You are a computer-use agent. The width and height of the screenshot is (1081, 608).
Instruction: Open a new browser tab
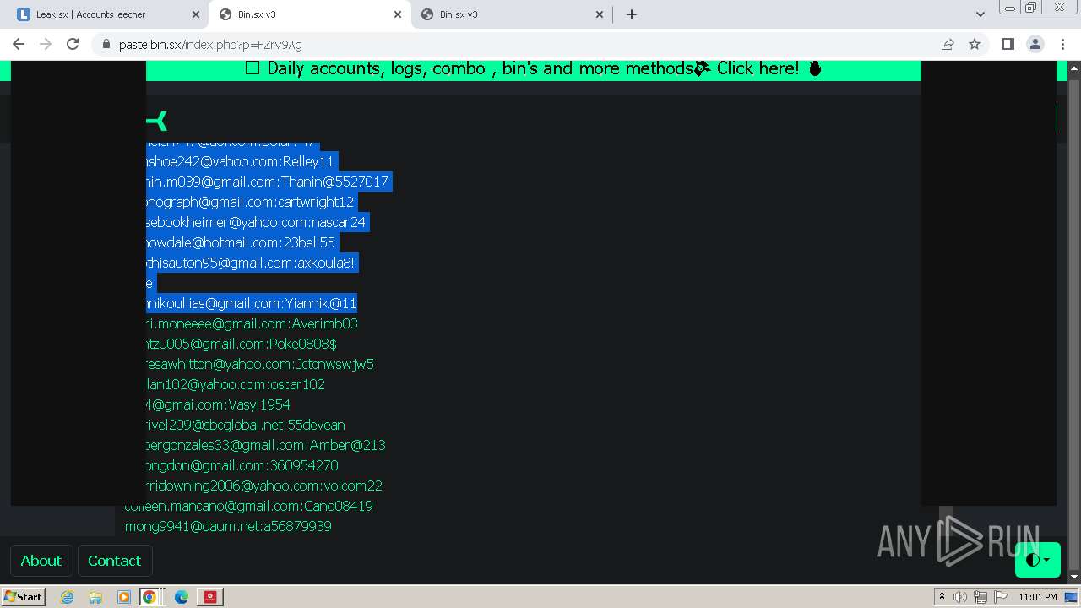(632, 14)
